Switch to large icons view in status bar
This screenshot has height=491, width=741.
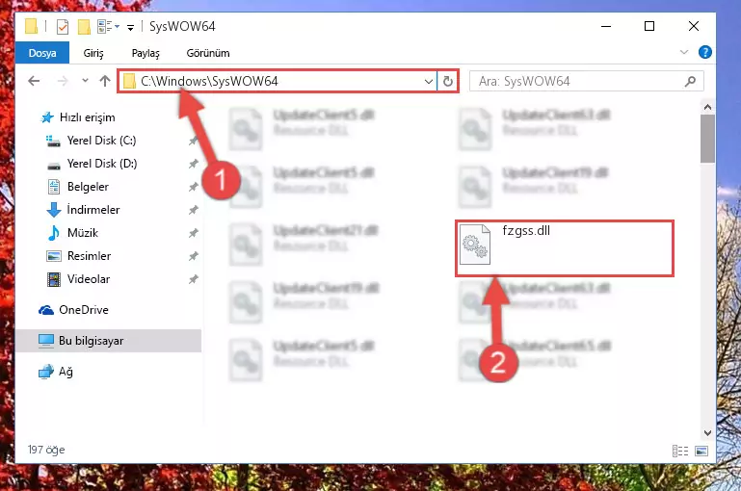click(x=701, y=451)
